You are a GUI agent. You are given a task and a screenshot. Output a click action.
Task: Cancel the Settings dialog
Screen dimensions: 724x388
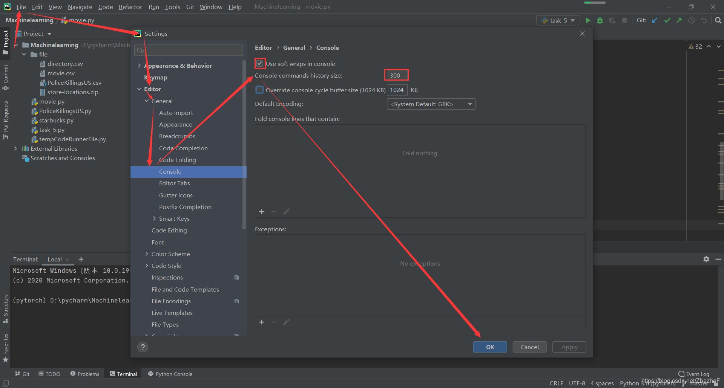[x=529, y=347]
